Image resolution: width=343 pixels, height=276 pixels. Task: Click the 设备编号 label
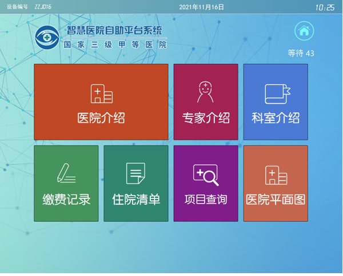tap(17, 7)
